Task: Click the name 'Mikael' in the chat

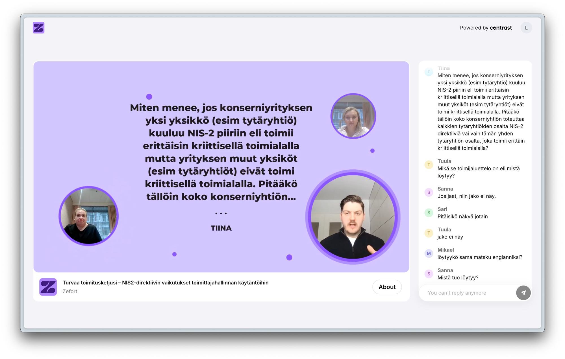Action: pyautogui.click(x=446, y=250)
